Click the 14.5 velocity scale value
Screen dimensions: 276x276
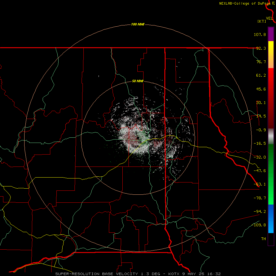pos(261,116)
